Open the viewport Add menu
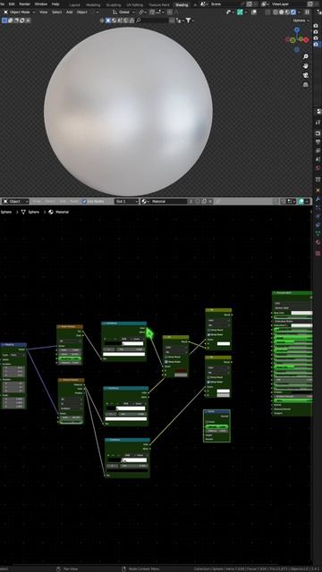The image size is (322, 572). (x=70, y=12)
